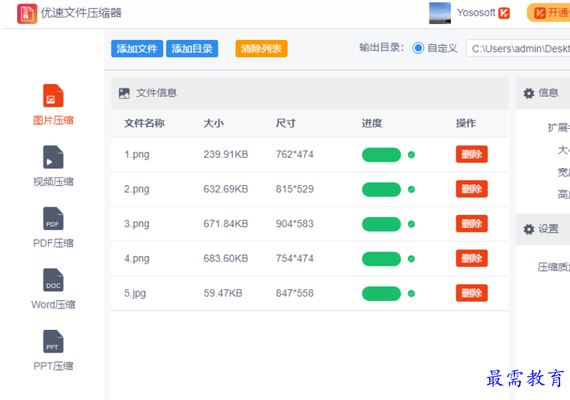Click the progress bar for 3.png
Screen dimensions: 570x400
click(381, 224)
